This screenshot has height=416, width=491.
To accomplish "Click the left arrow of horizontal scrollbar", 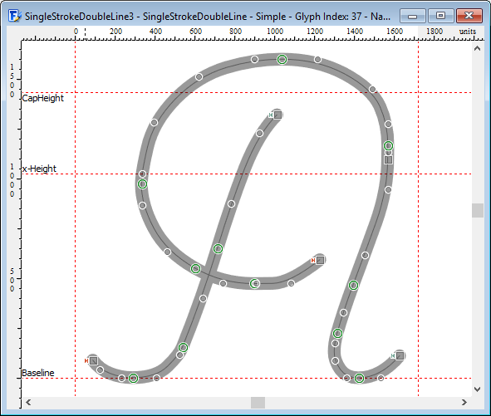I will click(x=28, y=402).
